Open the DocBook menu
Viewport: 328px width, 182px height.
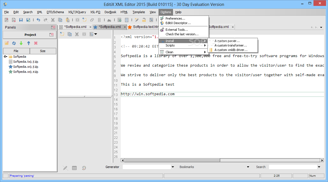(110, 12)
